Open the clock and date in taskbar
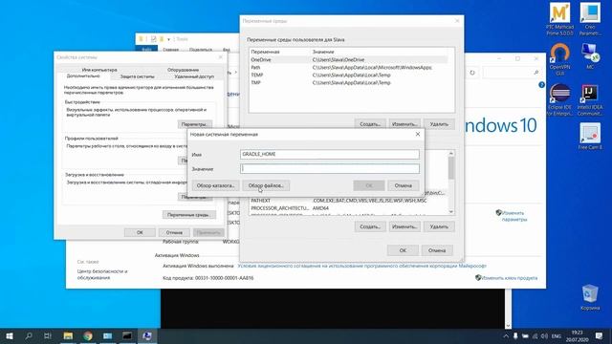This screenshot has height=344, width=612. 577,335
